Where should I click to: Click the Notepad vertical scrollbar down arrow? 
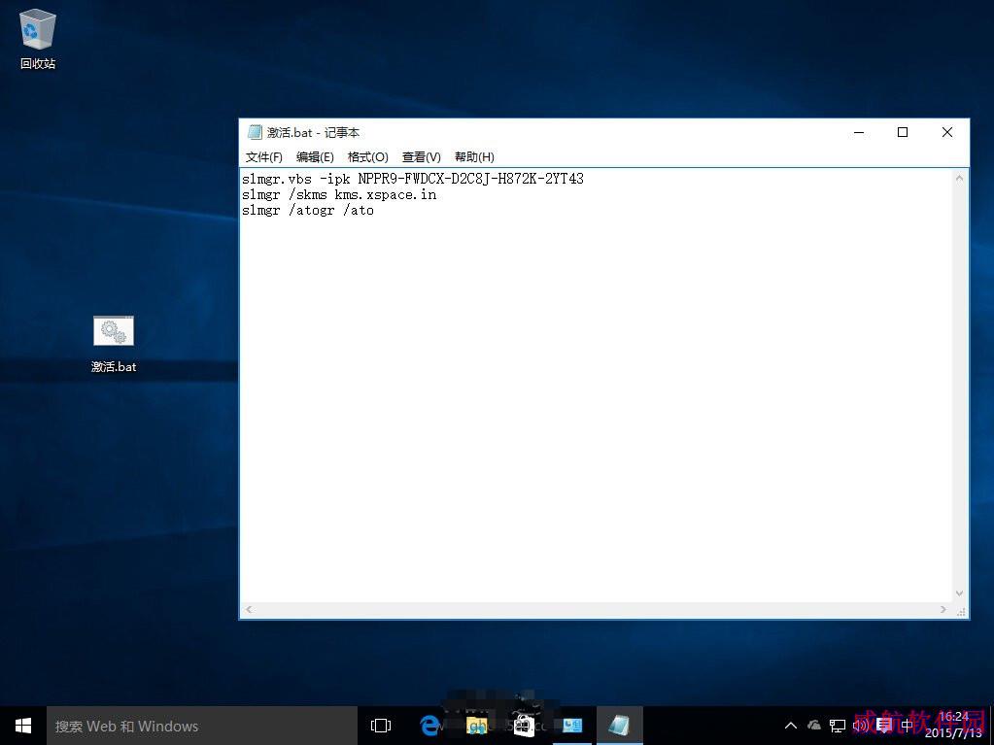click(x=959, y=593)
